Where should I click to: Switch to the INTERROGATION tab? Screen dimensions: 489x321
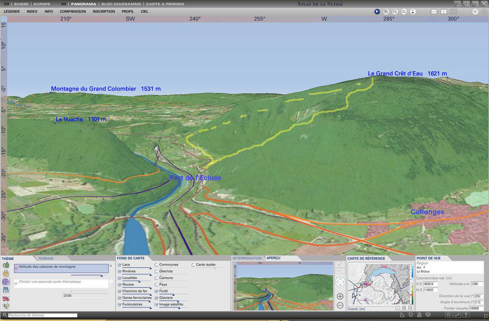pyautogui.click(x=247, y=258)
